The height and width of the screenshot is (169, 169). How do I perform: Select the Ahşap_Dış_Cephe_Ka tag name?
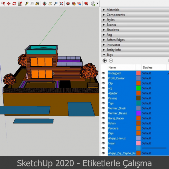click(x=122, y=153)
